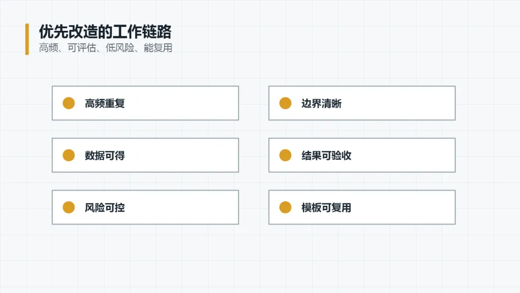
Task: Select the 边界清晰 card
Action: coord(362,103)
